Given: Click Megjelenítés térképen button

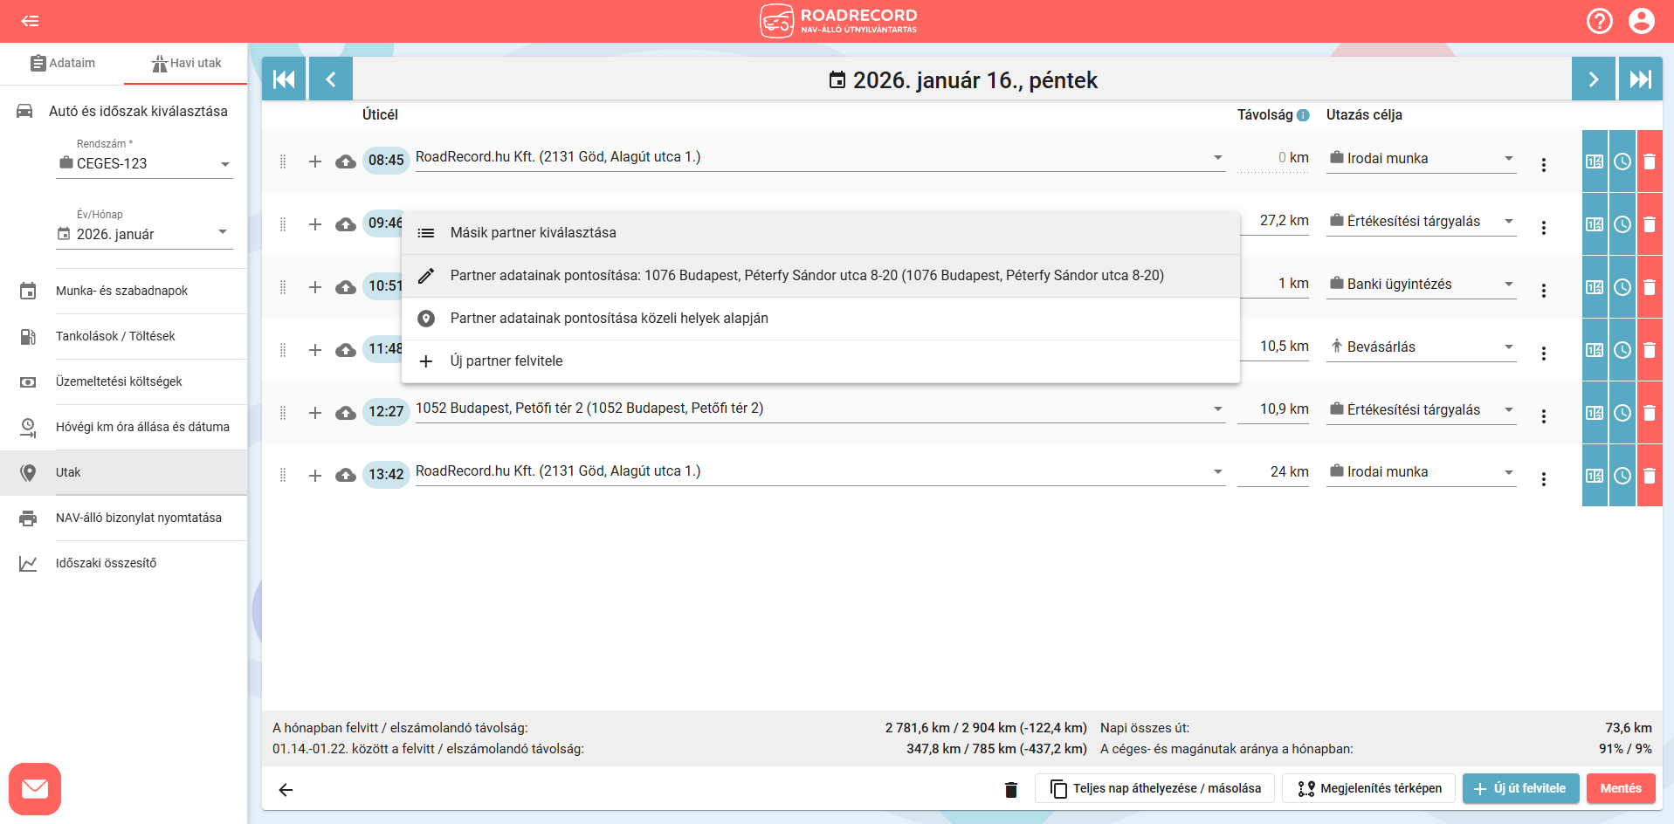Looking at the screenshot, I should 1368,788.
